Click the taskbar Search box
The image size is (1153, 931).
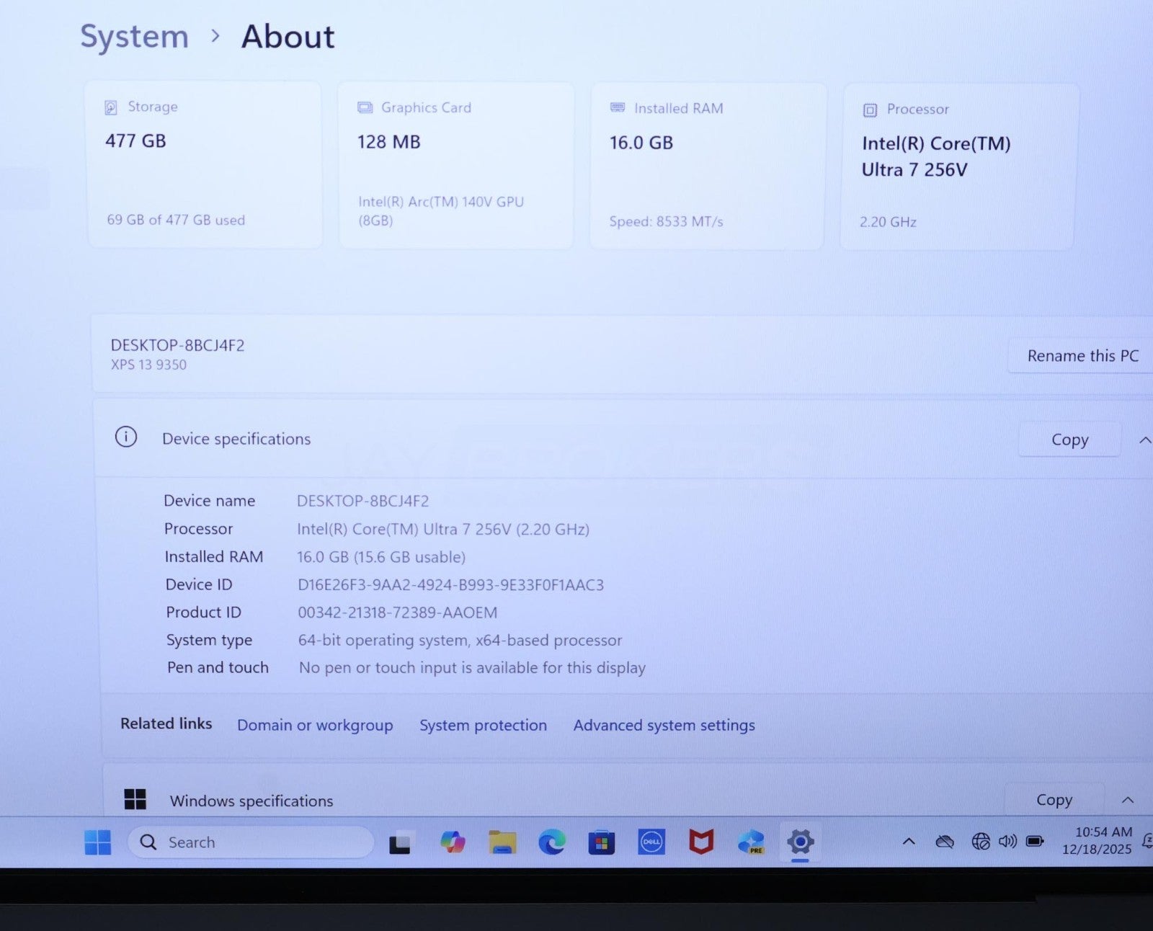pyautogui.click(x=251, y=842)
